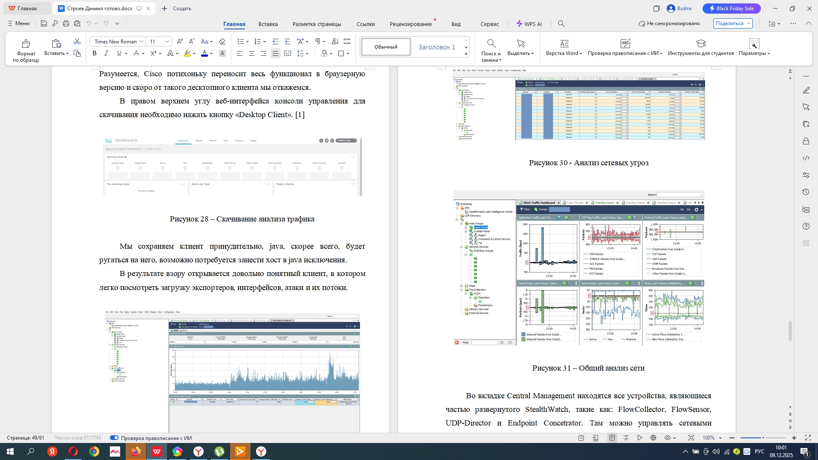818x460 pixels.
Task: Open the Рецензирование tab
Action: tap(411, 24)
